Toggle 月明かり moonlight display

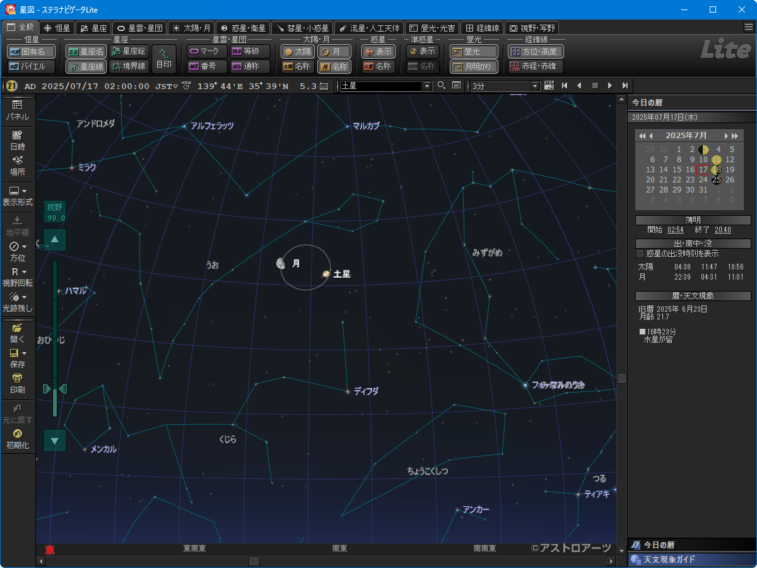(x=474, y=66)
